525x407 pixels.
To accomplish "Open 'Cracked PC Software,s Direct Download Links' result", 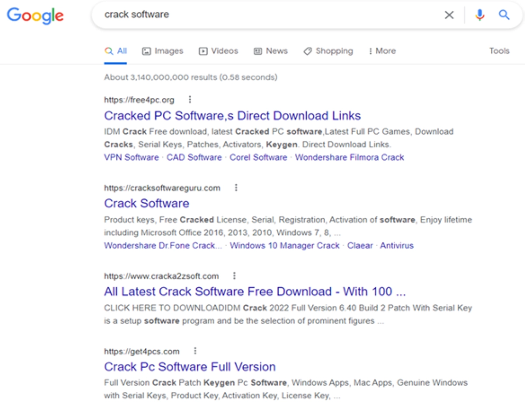I will pyautogui.click(x=232, y=116).
